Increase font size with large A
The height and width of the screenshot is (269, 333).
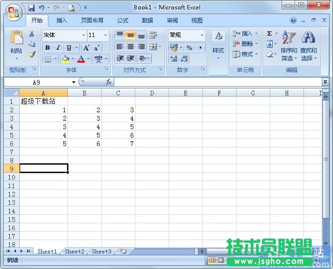[x=86, y=48]
